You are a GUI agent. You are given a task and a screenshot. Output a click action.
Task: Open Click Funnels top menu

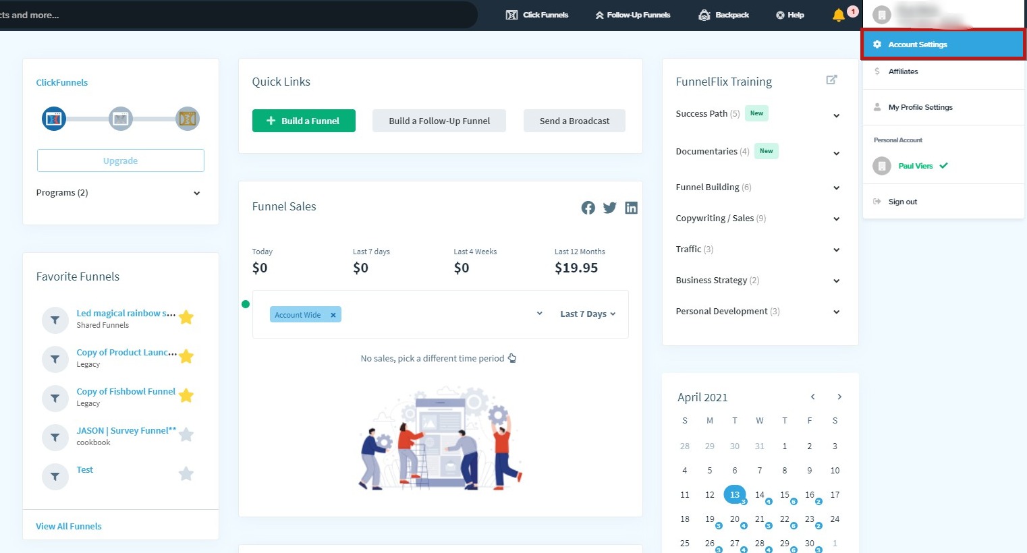click(537, 15)
